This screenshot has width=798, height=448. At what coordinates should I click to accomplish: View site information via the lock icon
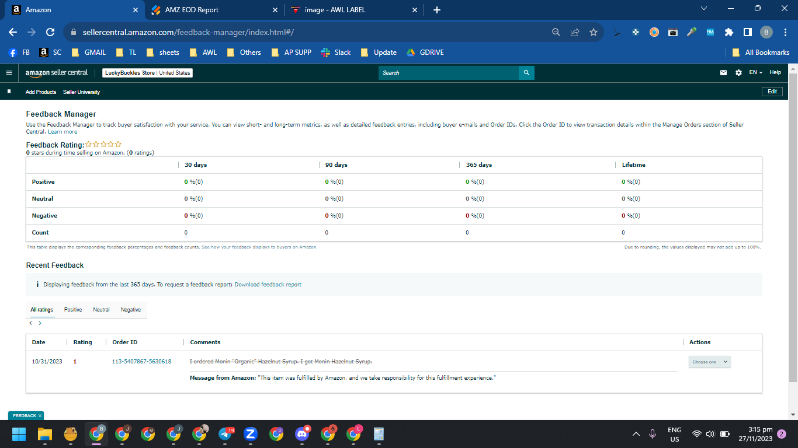point(74,33)
